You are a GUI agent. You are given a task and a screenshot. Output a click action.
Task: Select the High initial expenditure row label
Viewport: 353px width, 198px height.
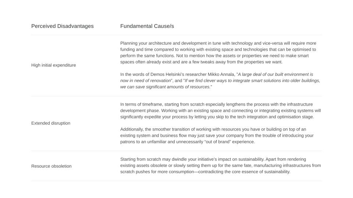(54, 65)
